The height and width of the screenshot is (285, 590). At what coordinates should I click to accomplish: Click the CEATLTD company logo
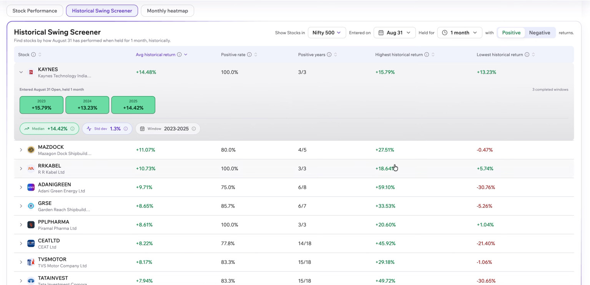(31, 244)
